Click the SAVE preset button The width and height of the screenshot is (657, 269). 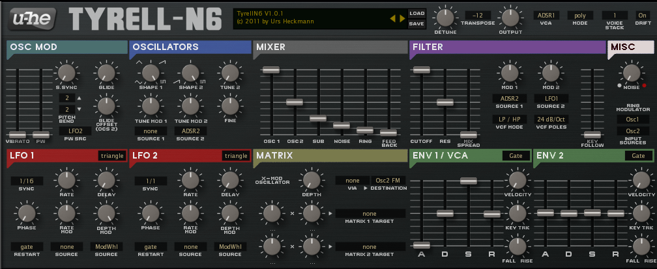tap(416, 24)
